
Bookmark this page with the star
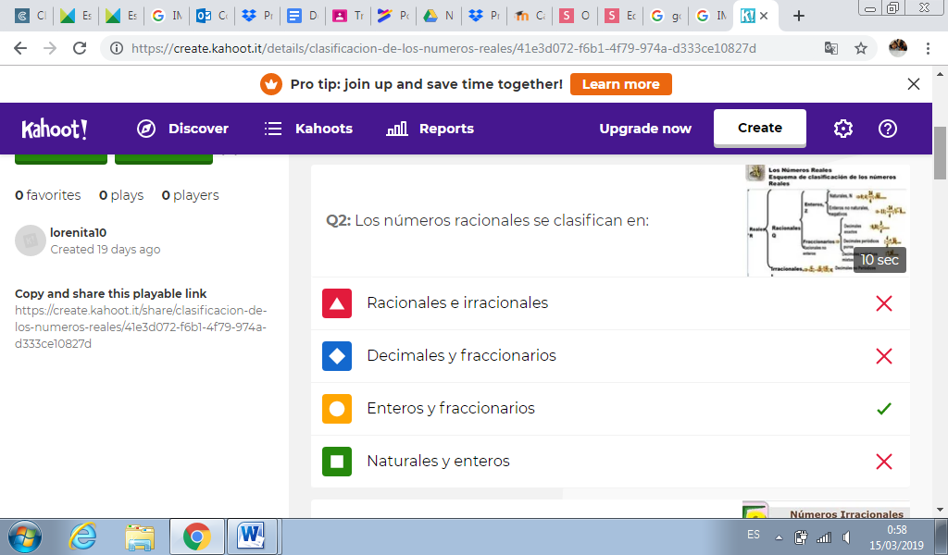pyautogui.click(x=861, y=48)
